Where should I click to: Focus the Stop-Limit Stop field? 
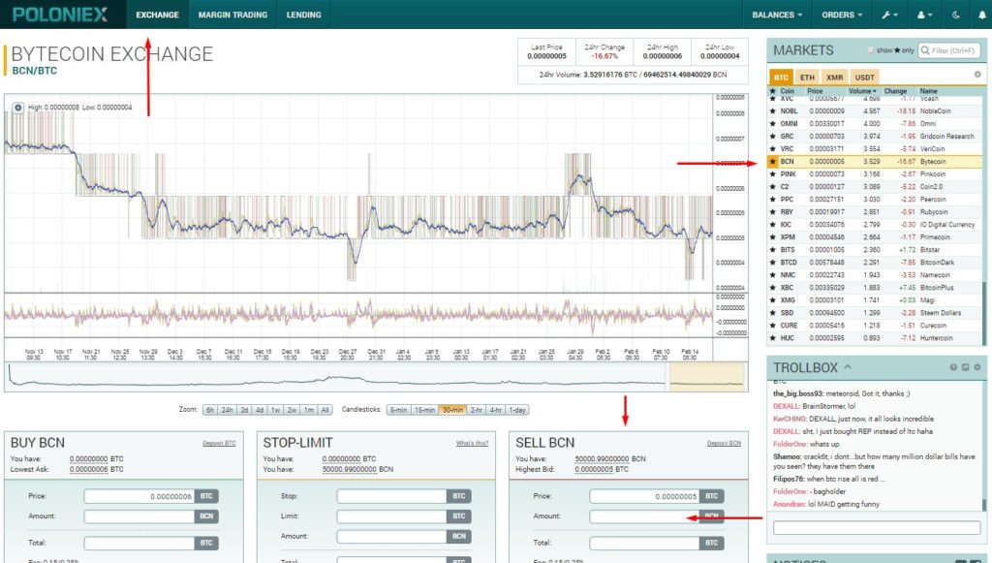click(391, 496)
